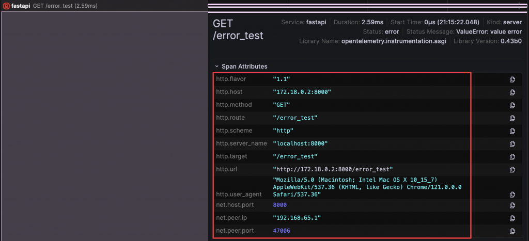Image resolution: width=529 pixels, height=241 pixels.
Task: Copy the http.target attribute value
Action: [512, 157]
